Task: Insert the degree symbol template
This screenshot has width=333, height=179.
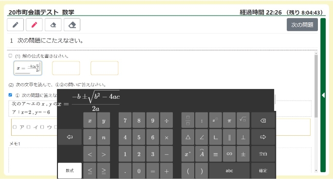Action: point(188,154)
